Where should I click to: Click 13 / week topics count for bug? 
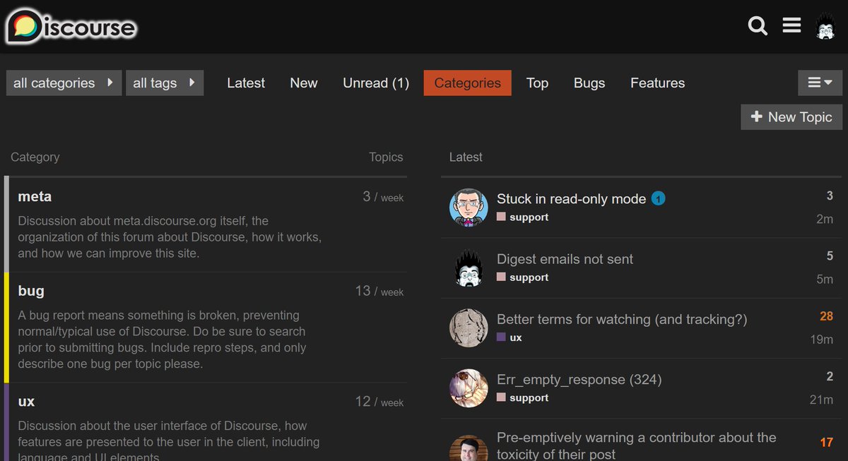tap(379, 291)
